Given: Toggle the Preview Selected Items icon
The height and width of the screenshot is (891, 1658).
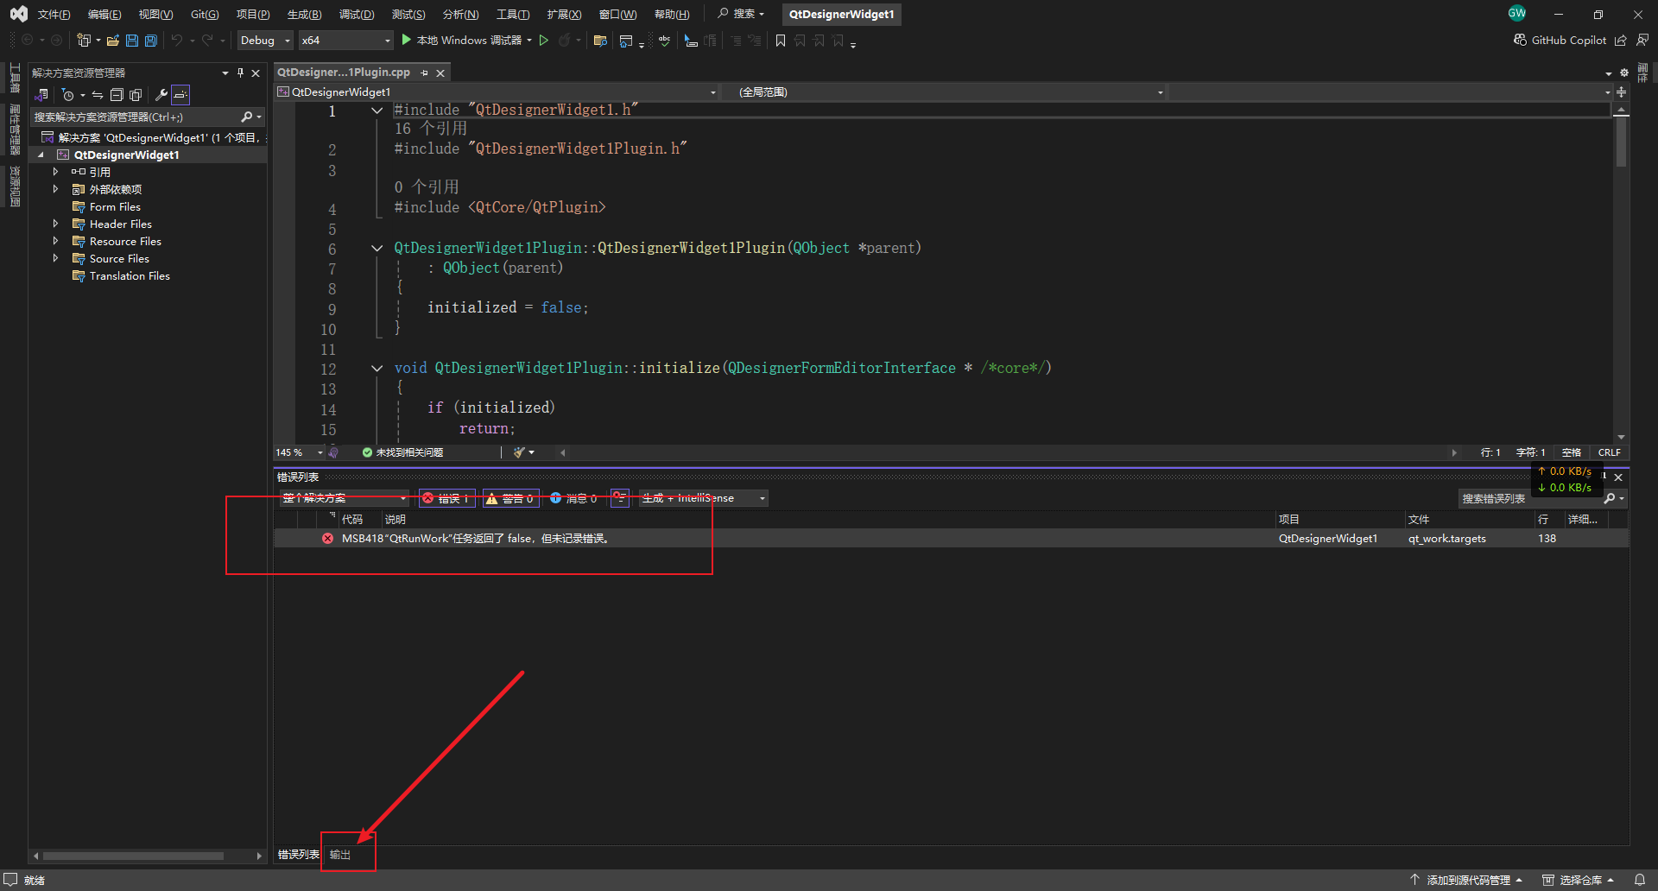Looking at the screenshot, I should [180, 95].
